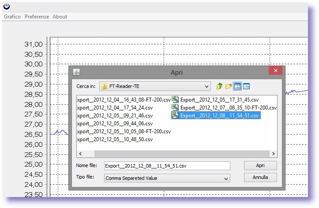Click the Nome file text field
The image size is (319, 208).
coord(167,166)
